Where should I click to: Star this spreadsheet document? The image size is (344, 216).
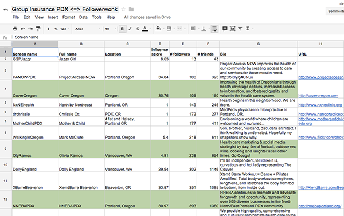click(123, 9)
